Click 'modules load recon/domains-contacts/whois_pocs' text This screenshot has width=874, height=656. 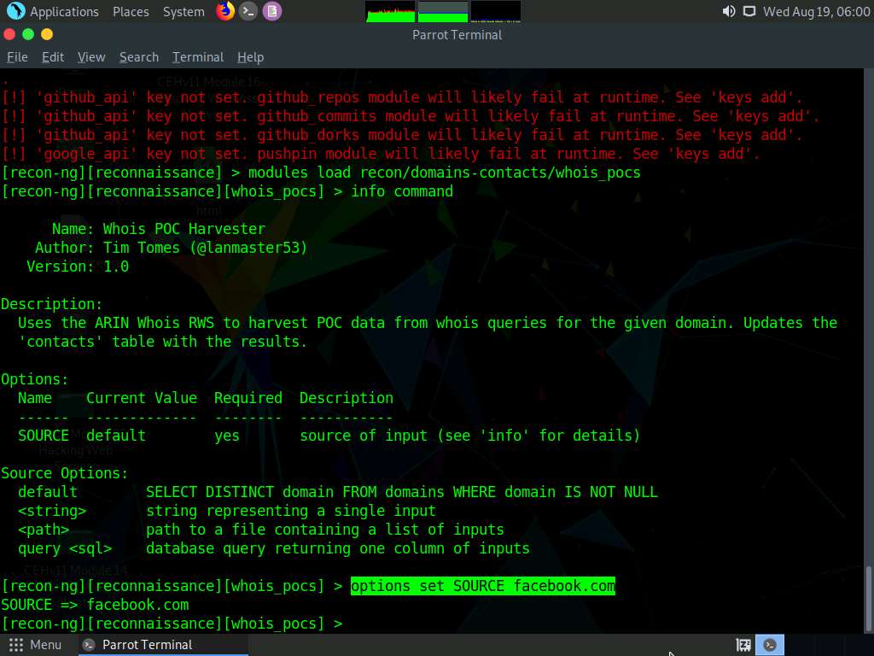(444, 173)
